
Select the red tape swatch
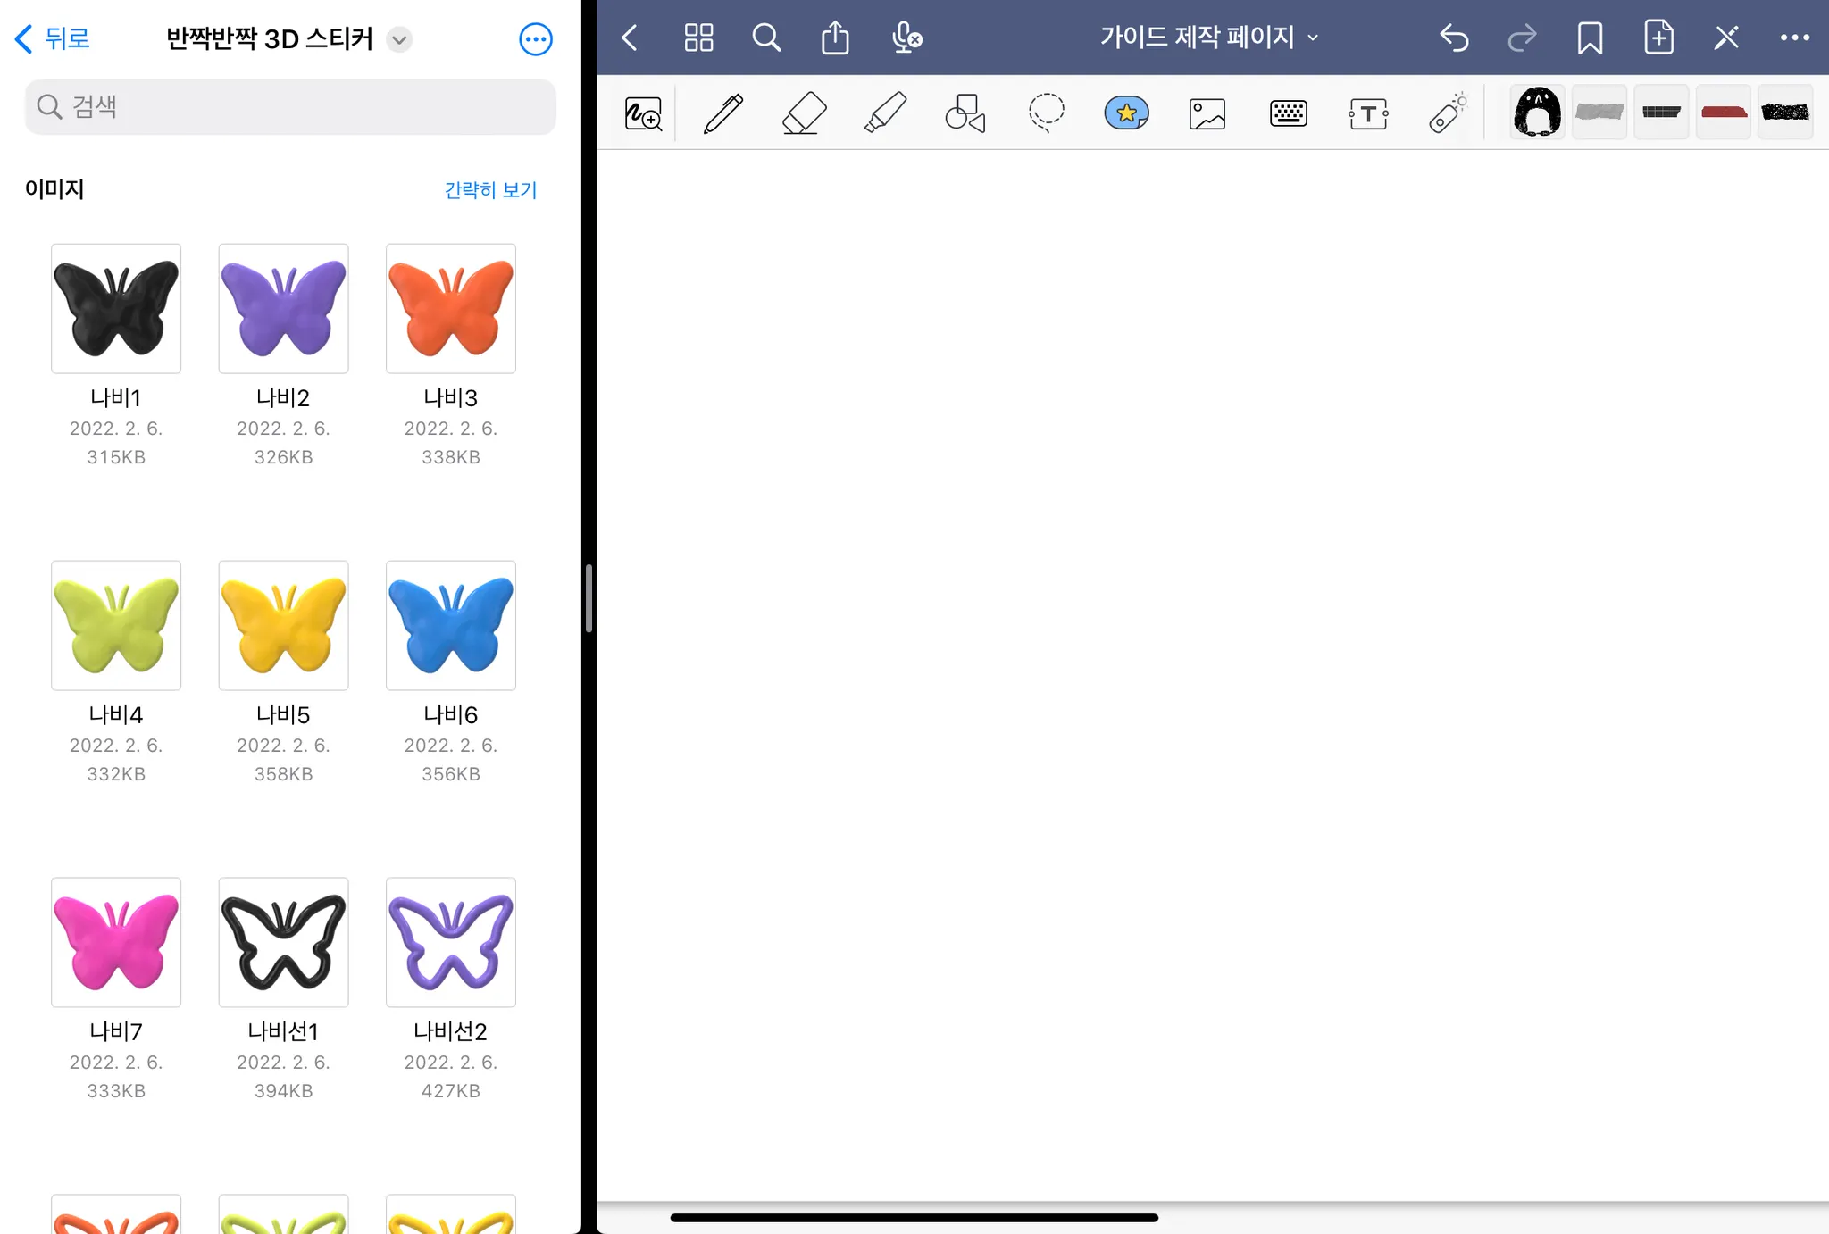[x=1724, y=113]
